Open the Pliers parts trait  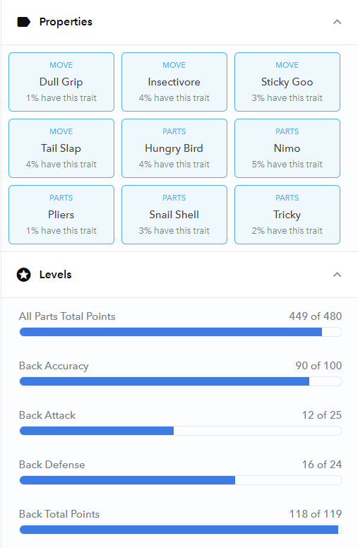pyautogui.click(x=61, y=215)
